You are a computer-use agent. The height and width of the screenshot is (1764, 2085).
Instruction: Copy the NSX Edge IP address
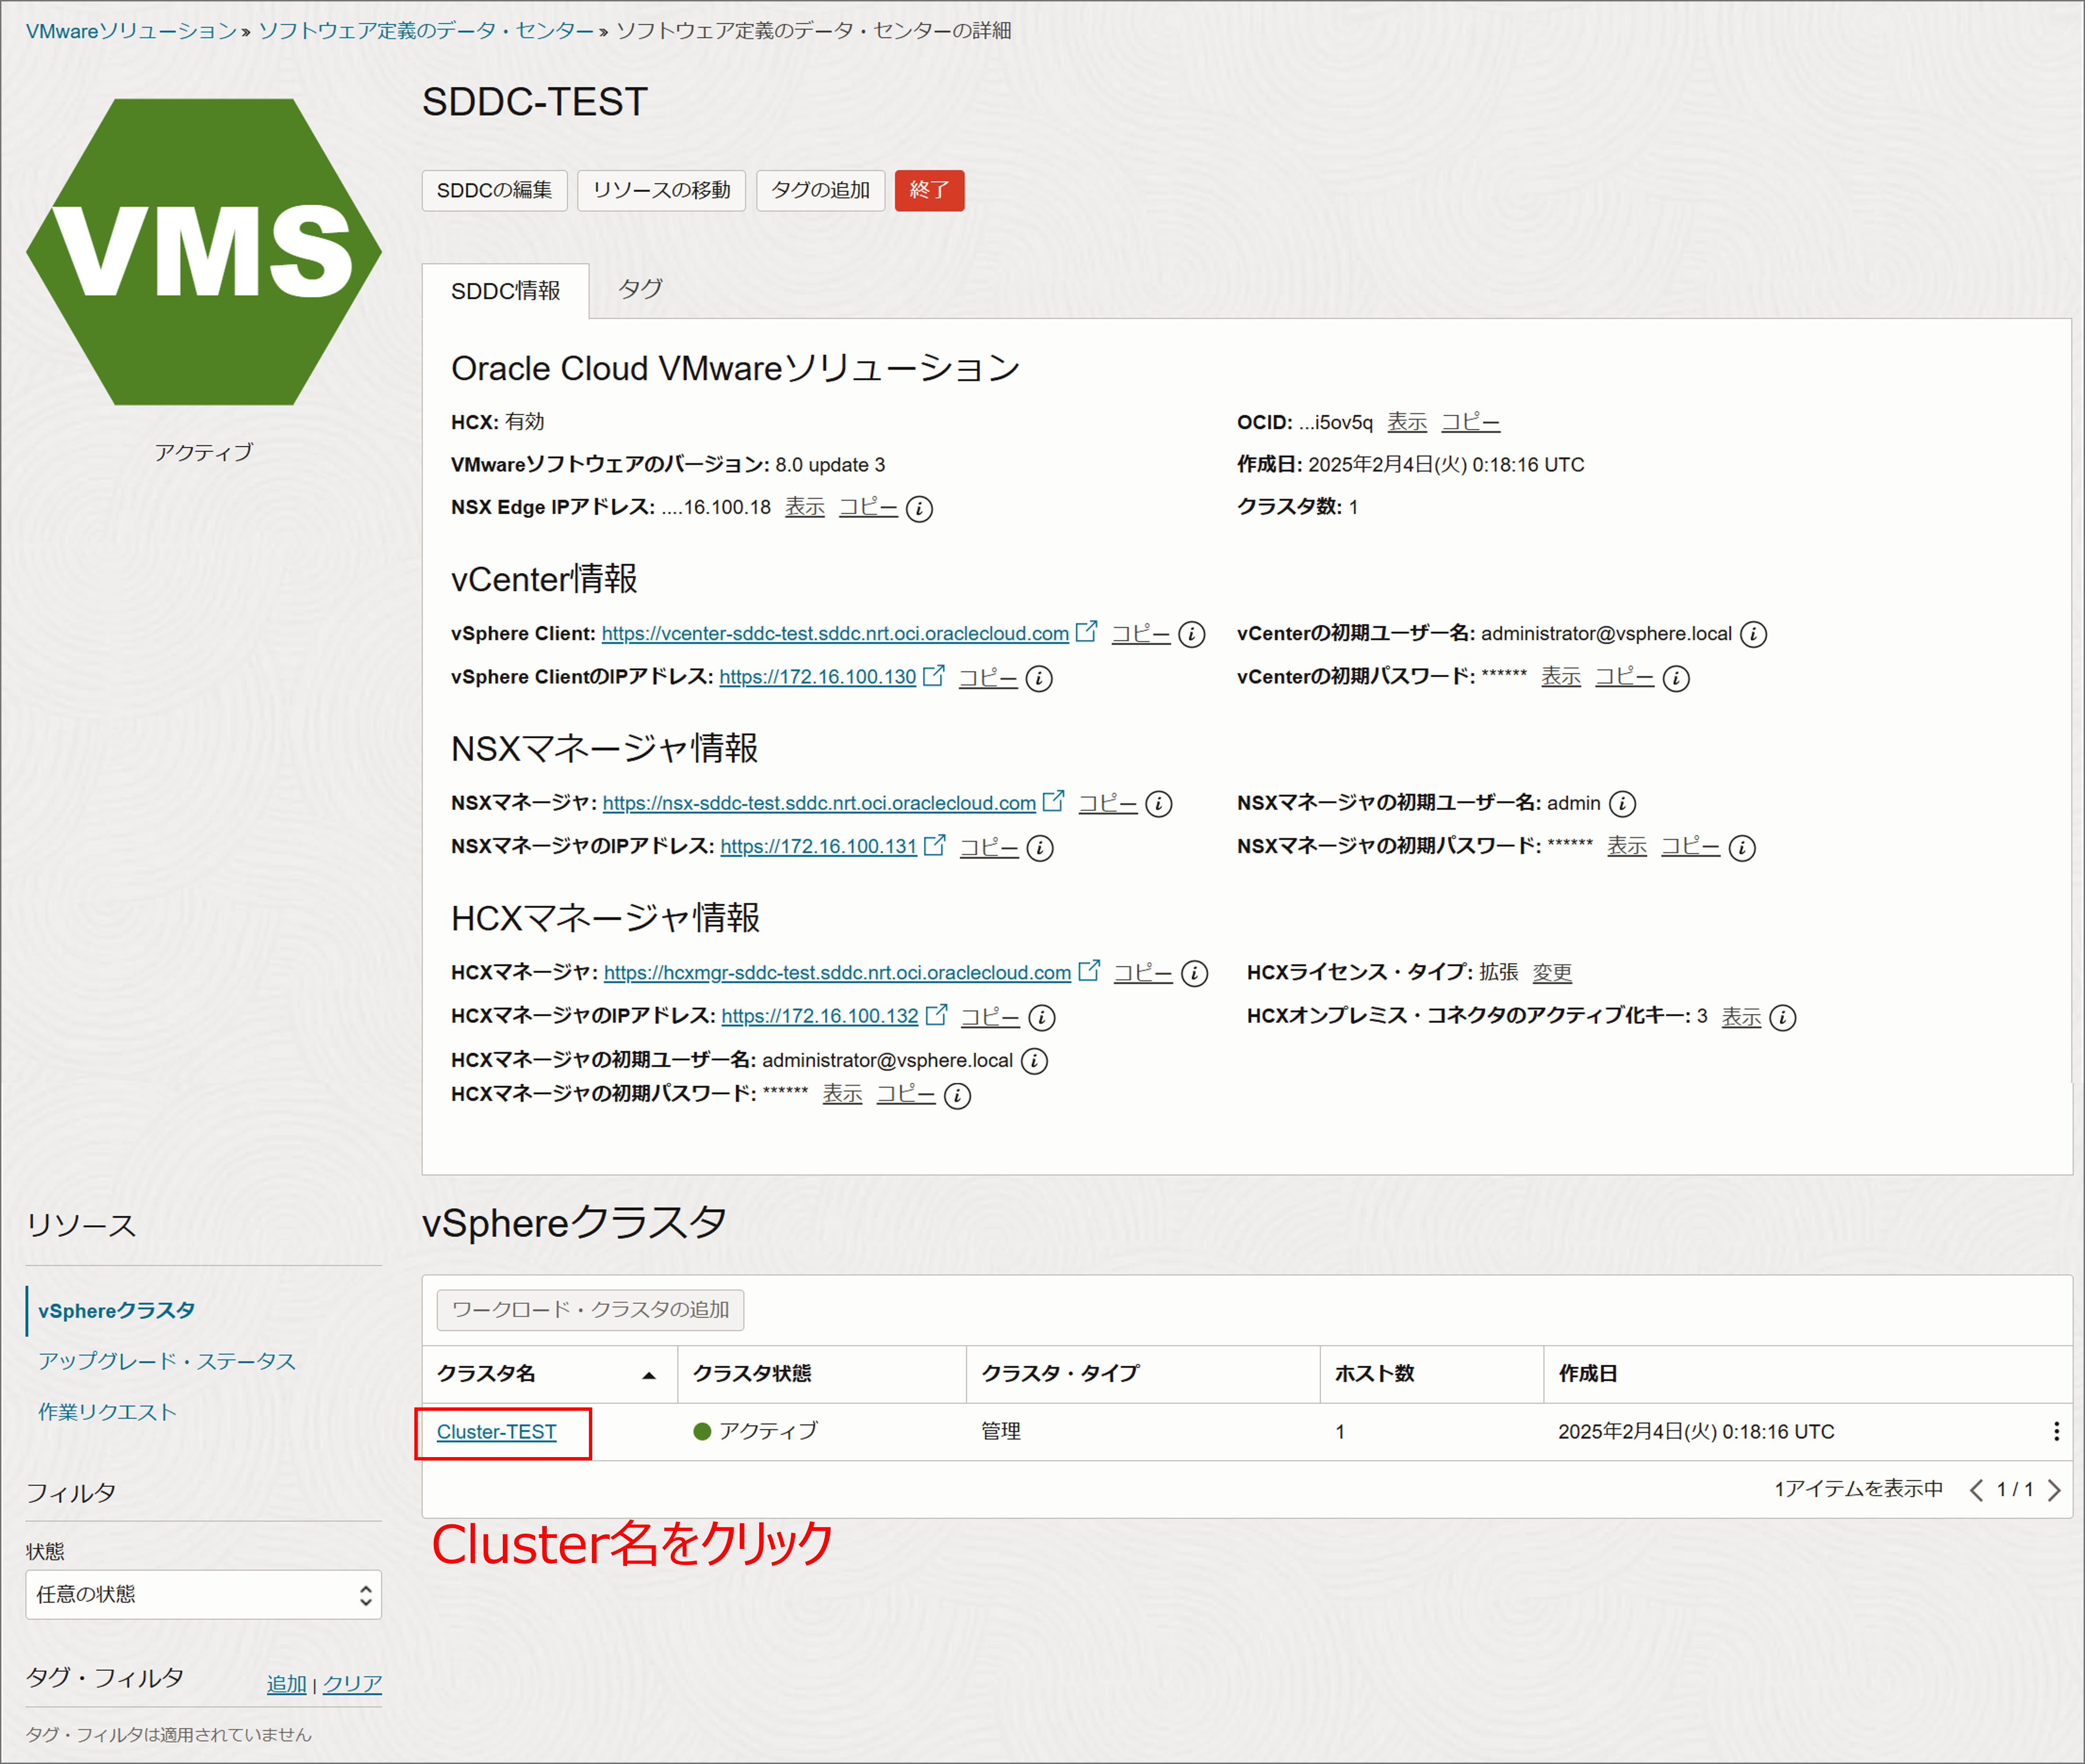tap(867, 507)
